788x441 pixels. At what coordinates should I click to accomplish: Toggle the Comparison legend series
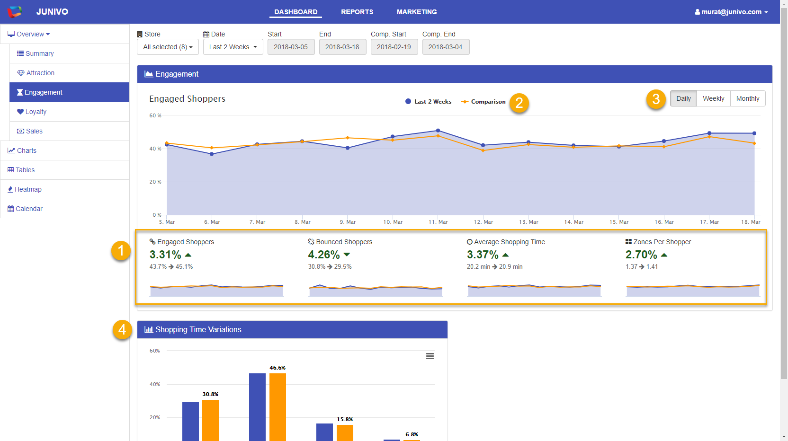(x=484, y=102)
